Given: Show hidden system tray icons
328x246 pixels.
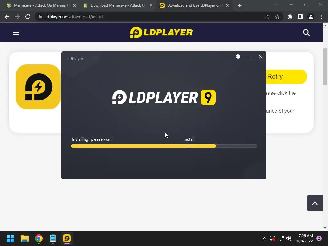Looking at the screenshot, I should pyautogui.click(x=264, y=238).
